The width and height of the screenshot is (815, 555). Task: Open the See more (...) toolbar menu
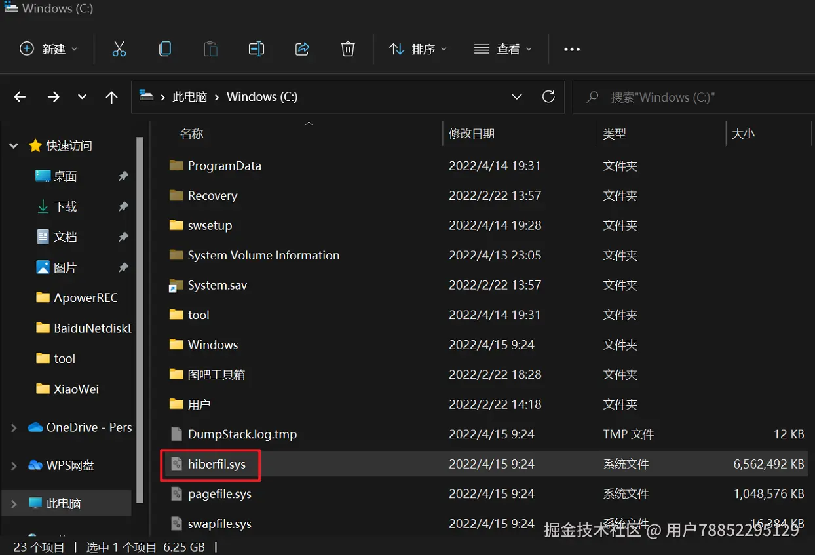point(571,48)
